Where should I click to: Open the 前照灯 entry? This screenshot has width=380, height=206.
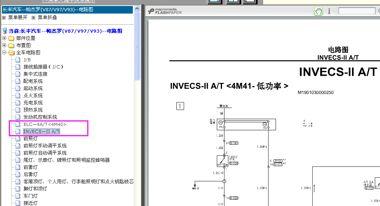(x=30, y=138)
